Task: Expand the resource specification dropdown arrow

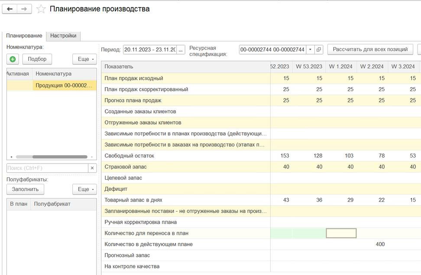Action: pyautogui.click(x=310, y=49)
